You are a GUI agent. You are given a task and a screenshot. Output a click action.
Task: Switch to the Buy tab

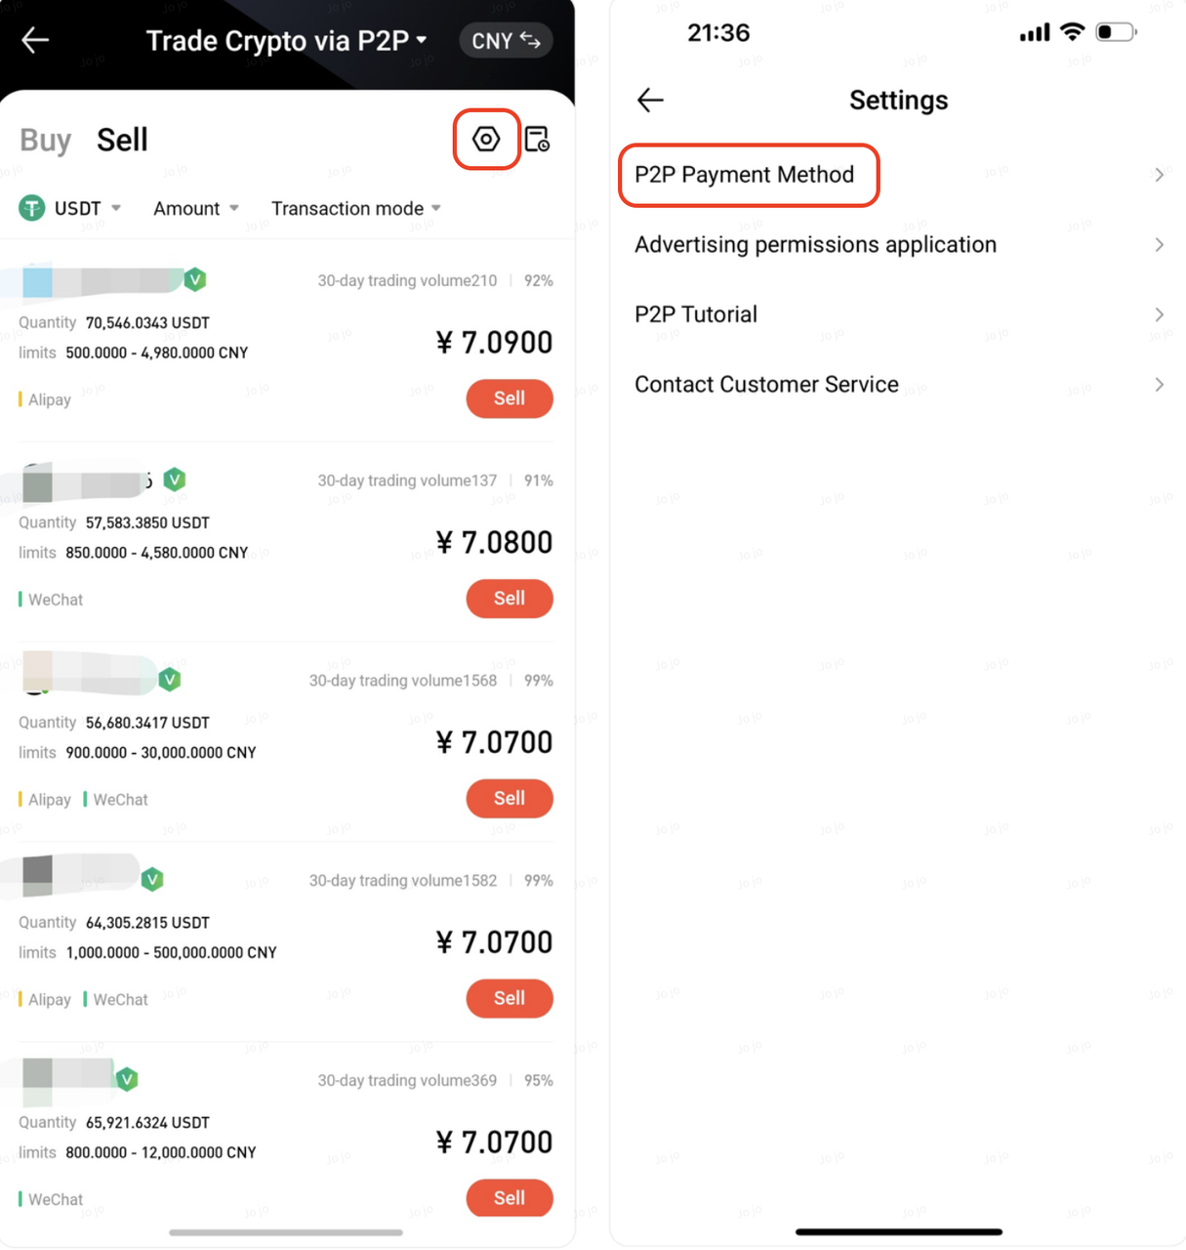point(45,140)
